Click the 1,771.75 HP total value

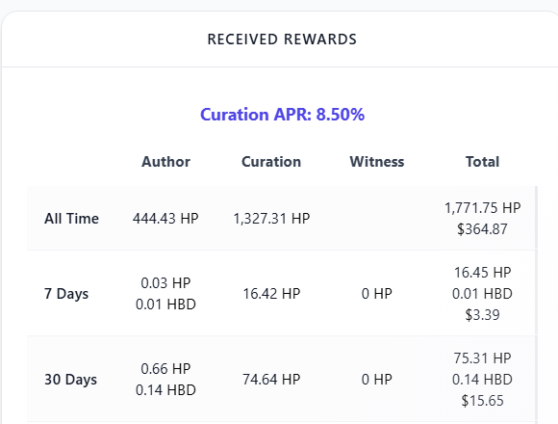point(483,208)
